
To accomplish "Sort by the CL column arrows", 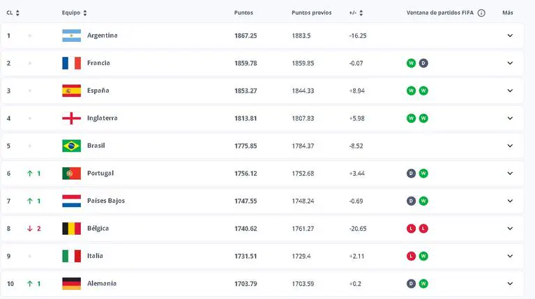I will [x=17, y=13].
